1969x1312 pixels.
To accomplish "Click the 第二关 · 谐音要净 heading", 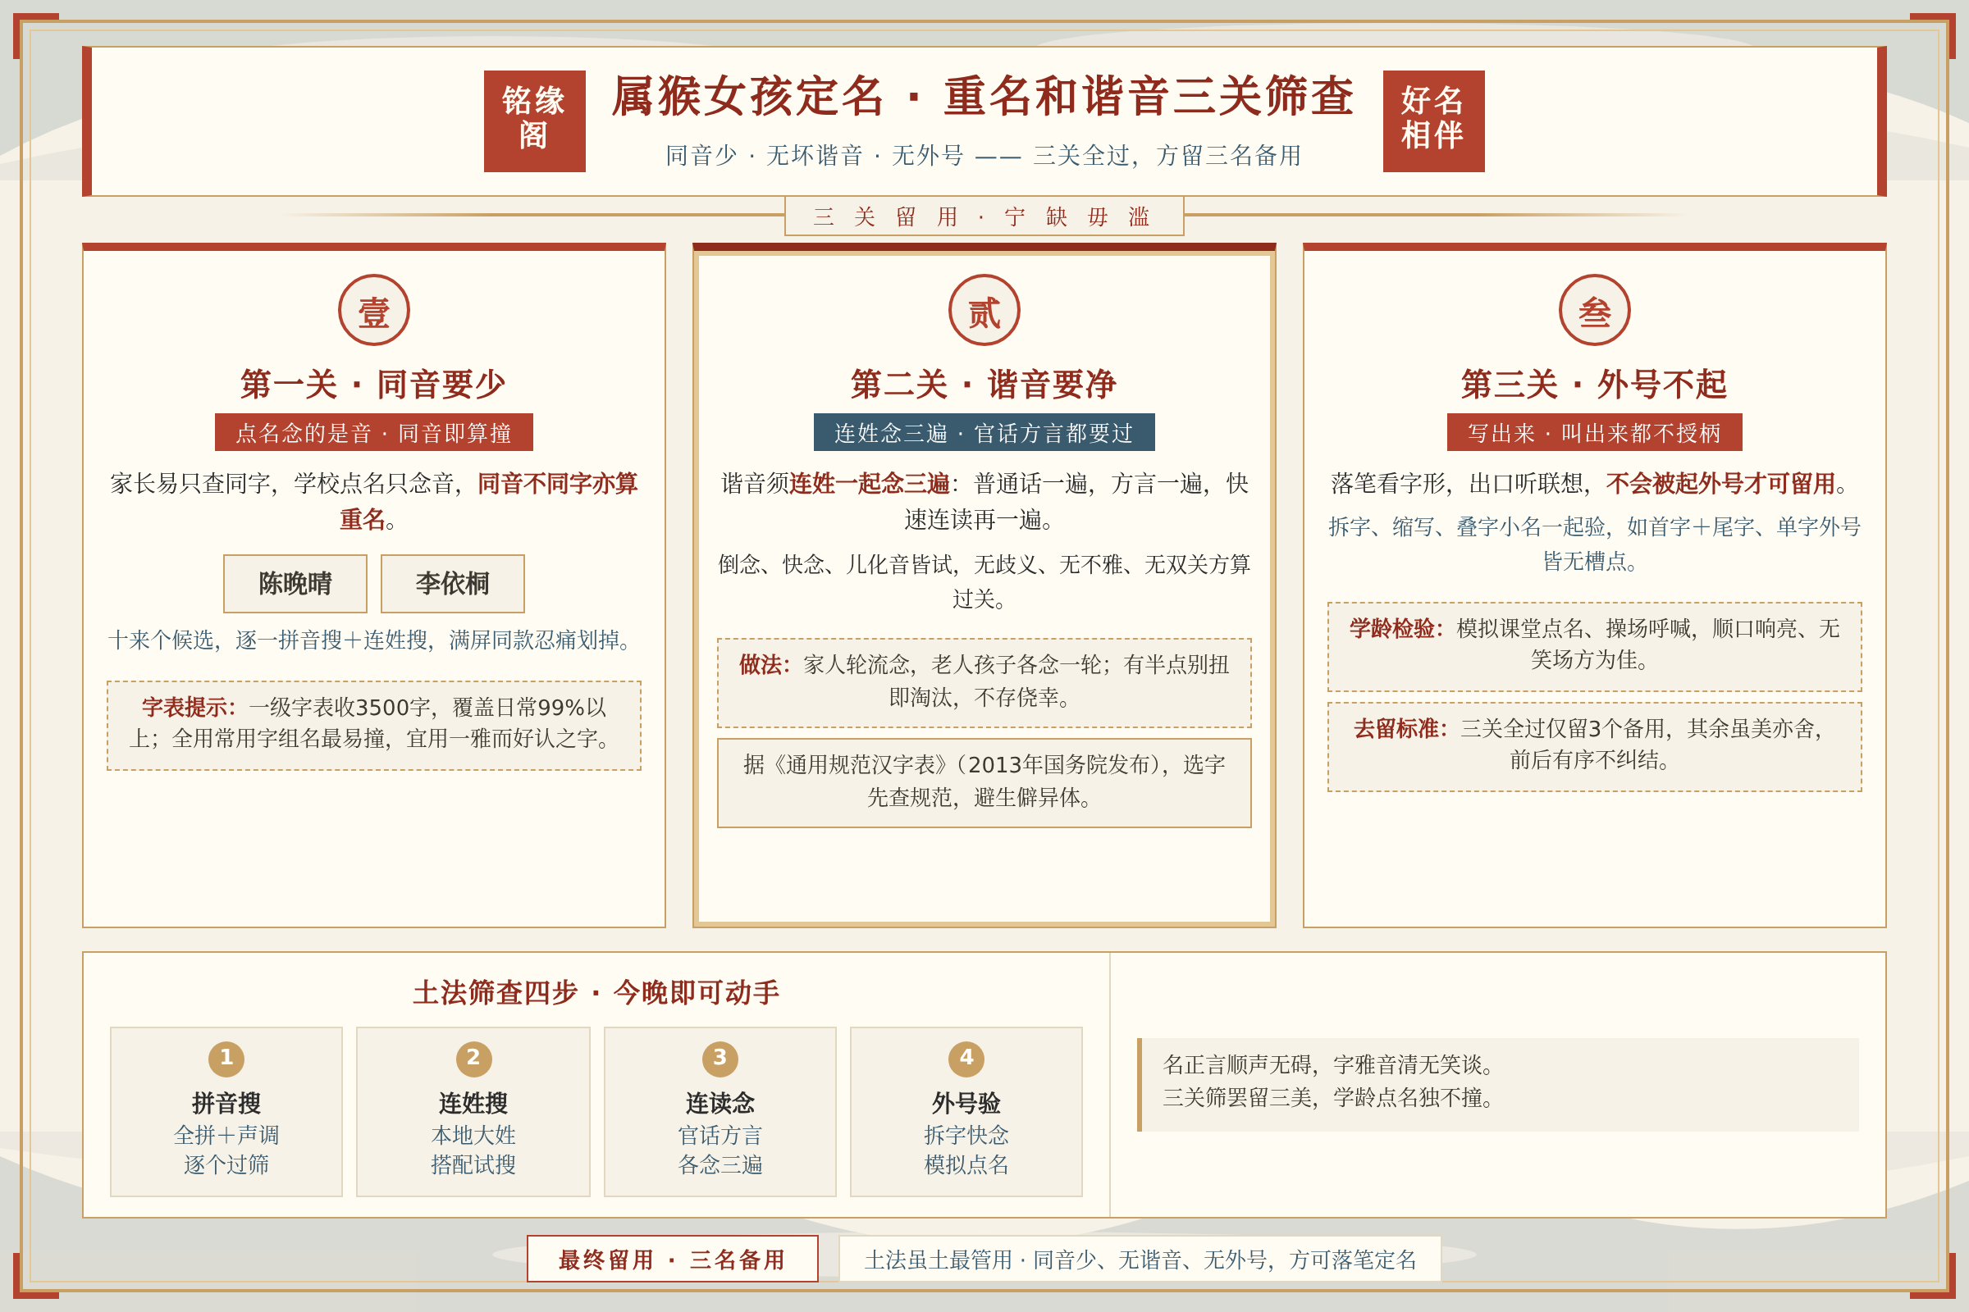I will click(x=984, y=384).
